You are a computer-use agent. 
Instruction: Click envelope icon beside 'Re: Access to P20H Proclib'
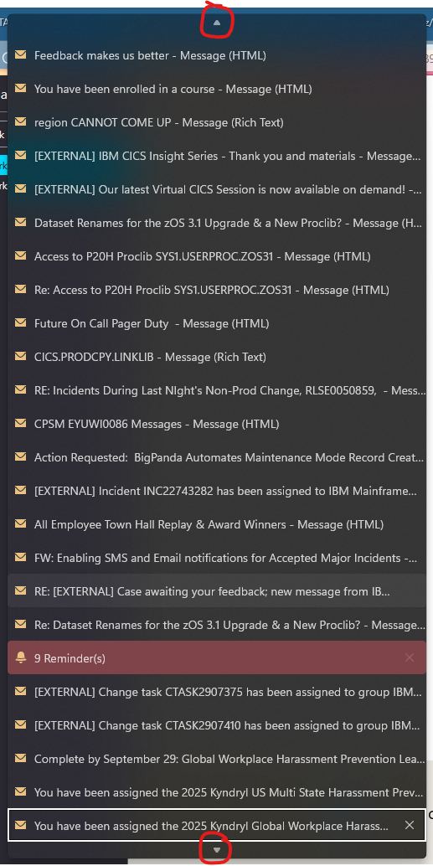pos(20,289)
